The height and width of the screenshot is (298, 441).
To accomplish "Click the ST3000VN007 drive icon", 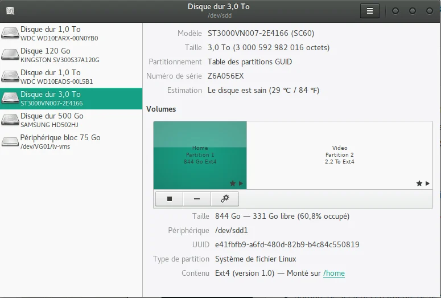I will pos(10,98).
